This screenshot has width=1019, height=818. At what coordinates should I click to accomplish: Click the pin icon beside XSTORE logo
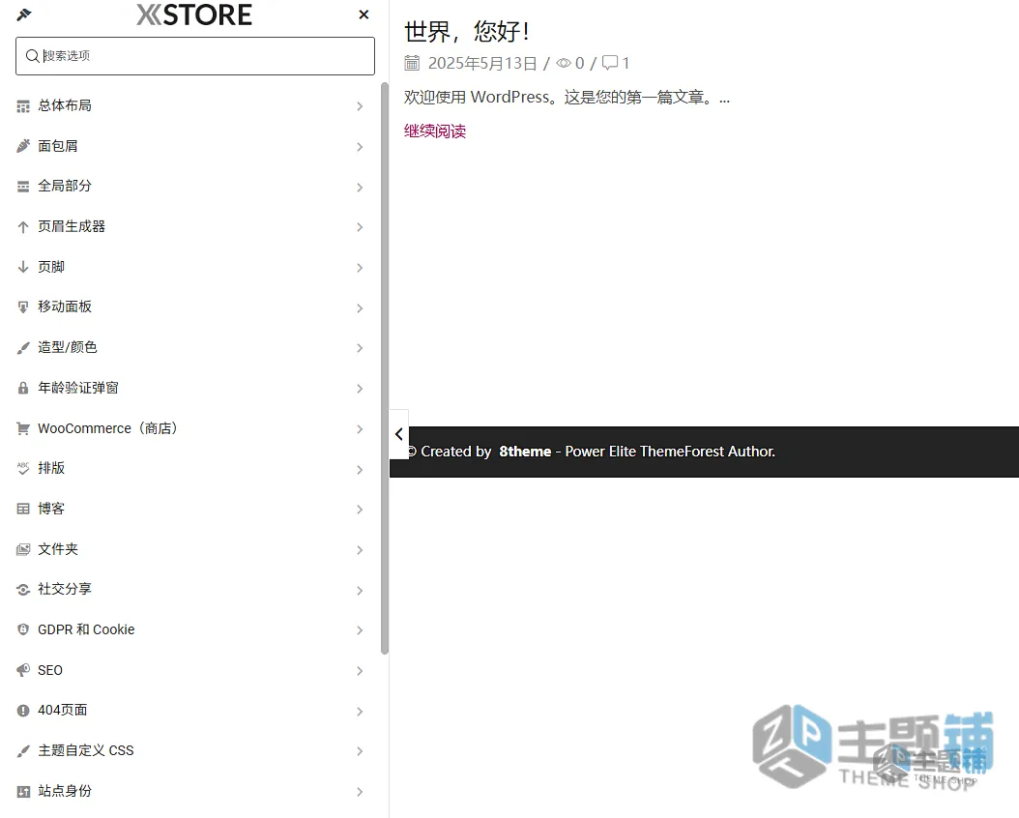24,15
